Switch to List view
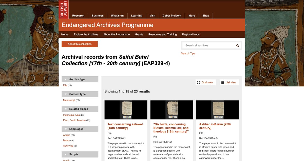The height and width of the screenshot is (161, 304). click(229, 82)
